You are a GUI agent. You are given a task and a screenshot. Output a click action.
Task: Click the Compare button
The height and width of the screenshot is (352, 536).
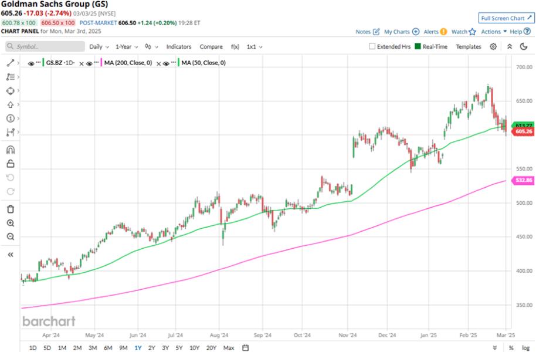pyautogui.click(x=211, y=46)
